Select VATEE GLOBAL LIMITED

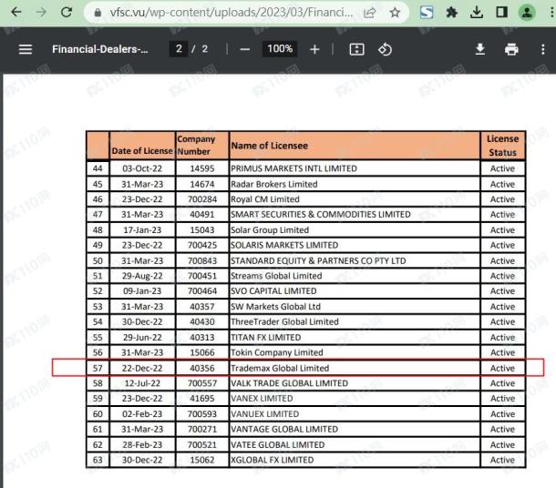(x=278, y=445)
